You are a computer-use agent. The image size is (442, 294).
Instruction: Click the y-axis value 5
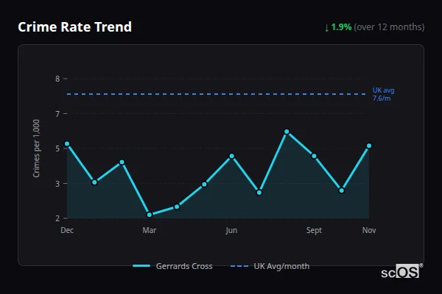(x=57, y=148)
